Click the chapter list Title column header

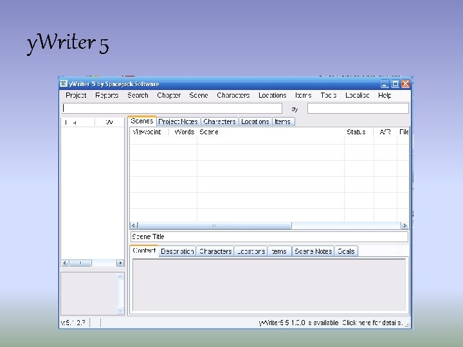[x=78, y=122]
